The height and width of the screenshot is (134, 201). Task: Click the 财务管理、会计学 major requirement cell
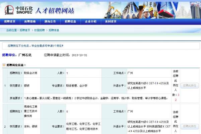77,86
